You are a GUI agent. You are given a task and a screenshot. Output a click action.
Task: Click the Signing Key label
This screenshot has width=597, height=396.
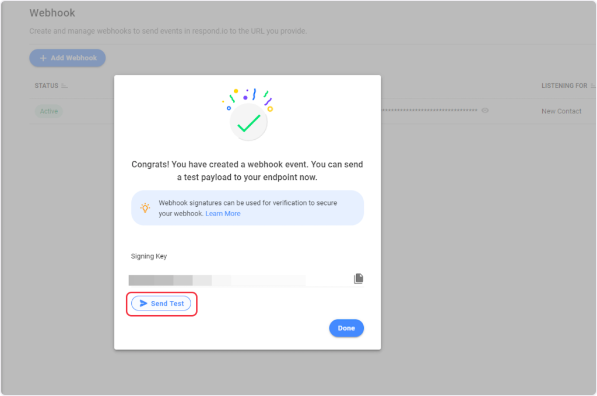point(149,256)
